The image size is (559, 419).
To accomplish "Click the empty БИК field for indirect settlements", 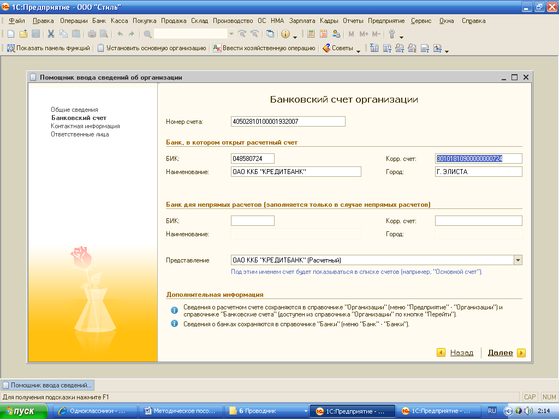I will pos(253,221).
